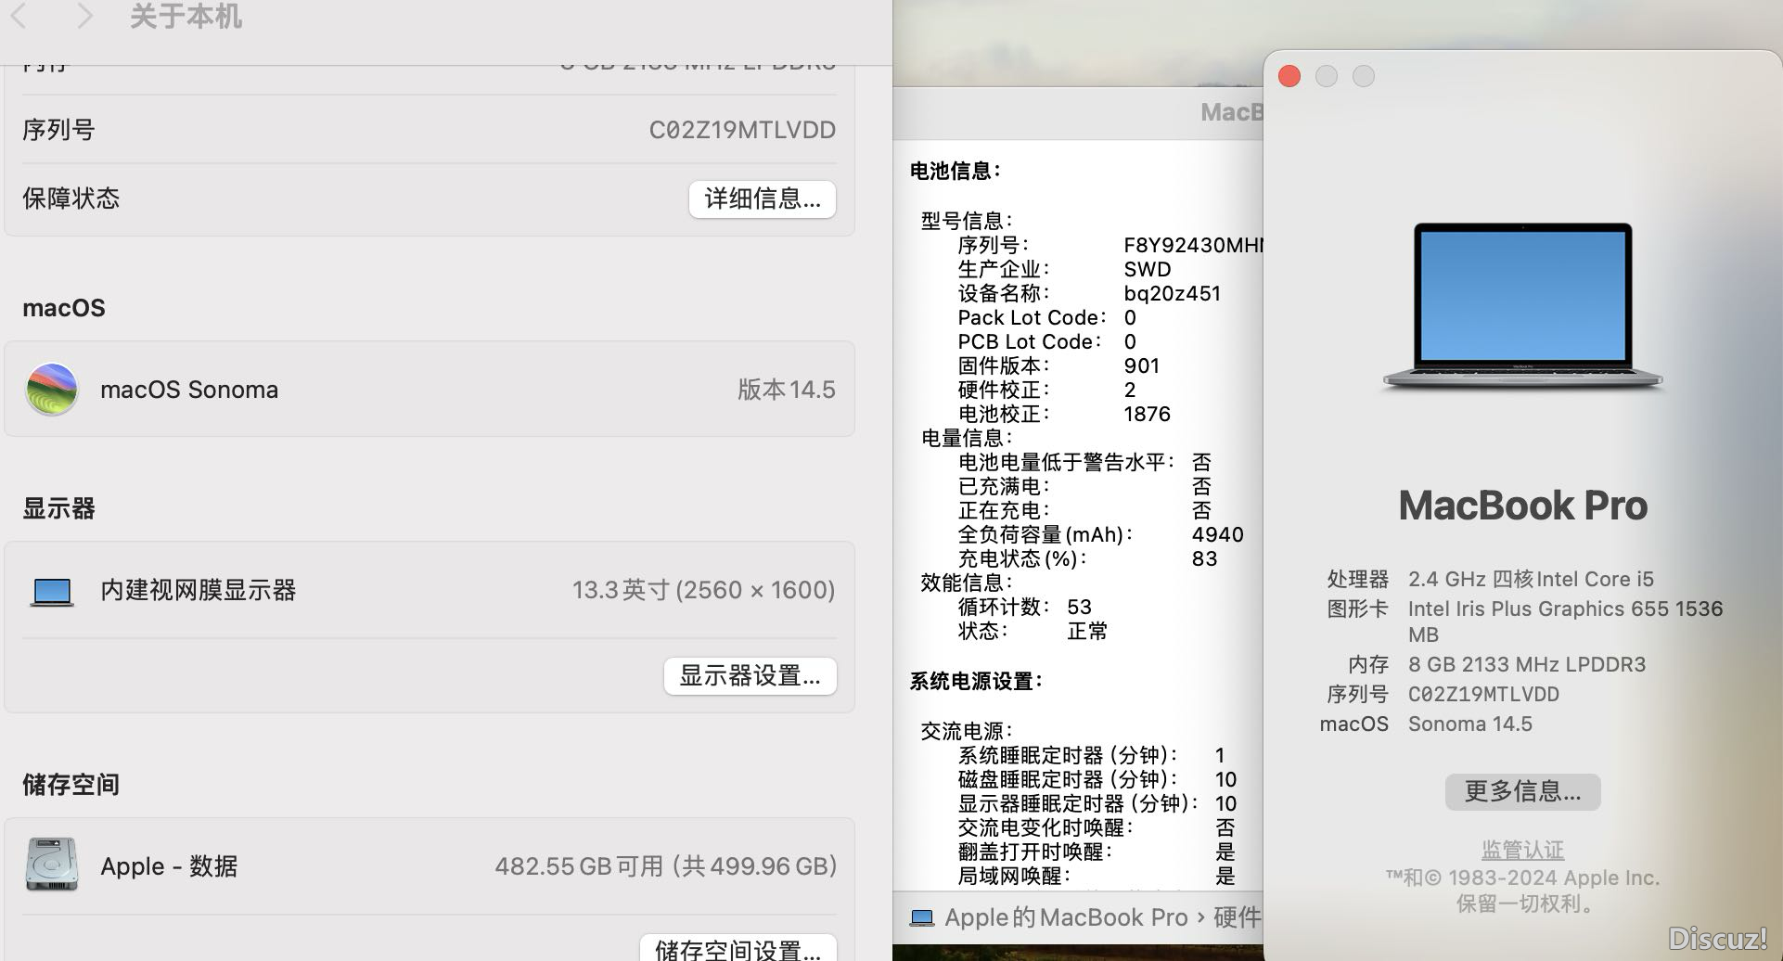The height and width of the screenshot is (961, 1783).
Task: Open the 监管认证 link
Action: tap(1522, 849)
